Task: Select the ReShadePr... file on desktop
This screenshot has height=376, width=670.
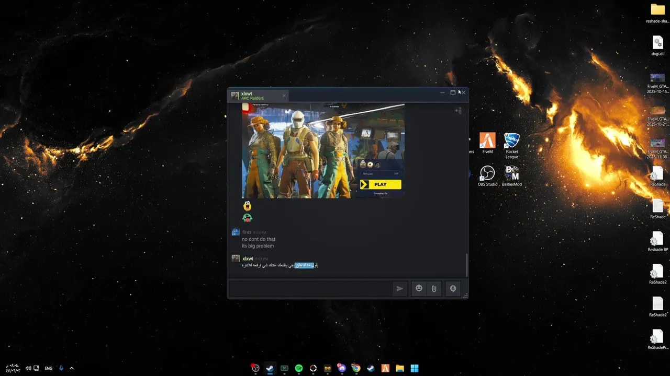Action: (657, 339)
